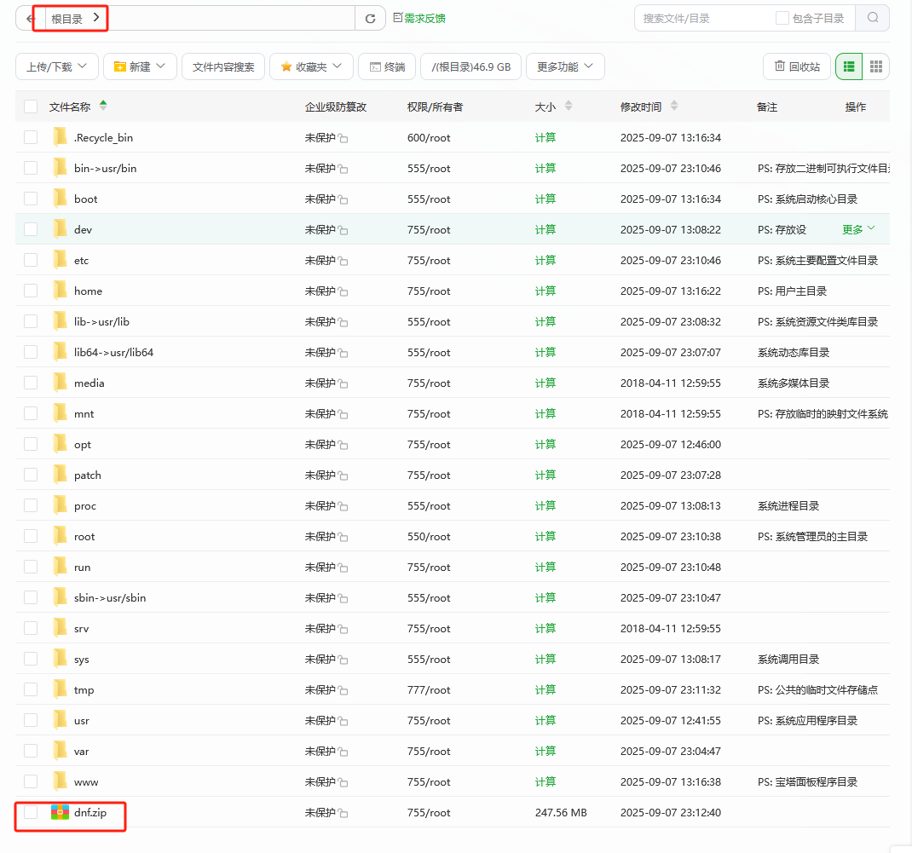Screen dimensions: 912x853
Task: Refresh the directory listing
Action: coord(370,19)
